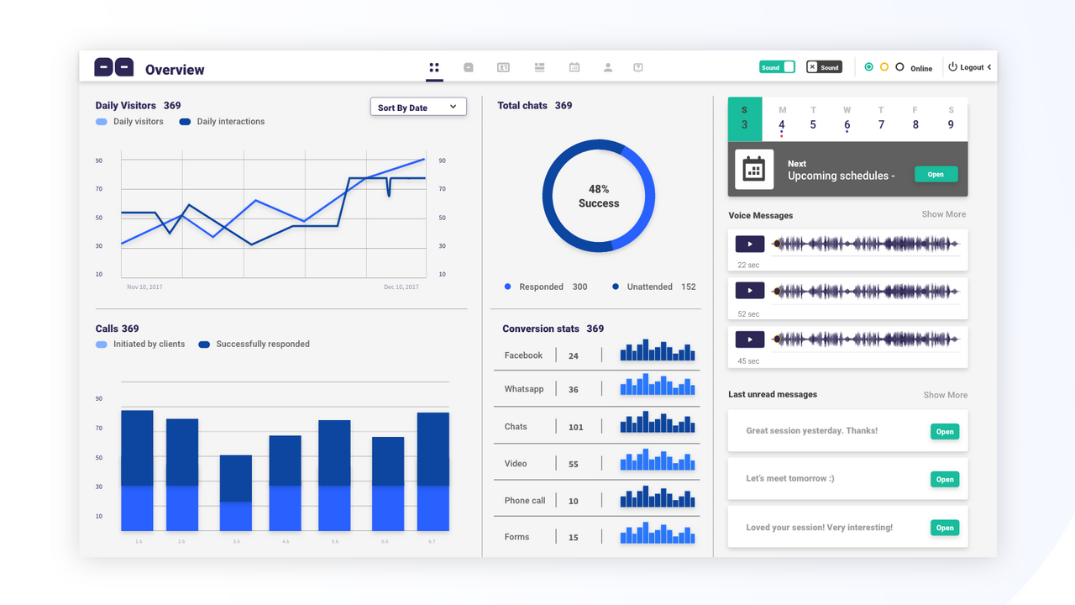
Task: Play the 22 sec voice message
Action: click(x=749, y=244)
